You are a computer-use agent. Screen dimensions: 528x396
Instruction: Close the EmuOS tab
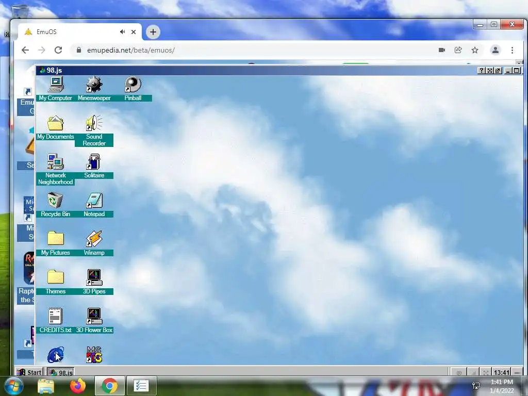pos(134,32)
